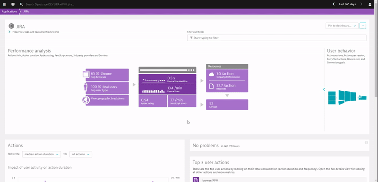Open the 32.7 /action Resources entry
The height and width of the screenshot is (182, 378).
227,87
